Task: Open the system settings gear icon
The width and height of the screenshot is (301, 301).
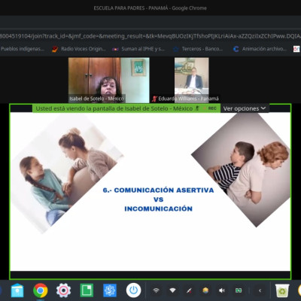Action: 63,290
